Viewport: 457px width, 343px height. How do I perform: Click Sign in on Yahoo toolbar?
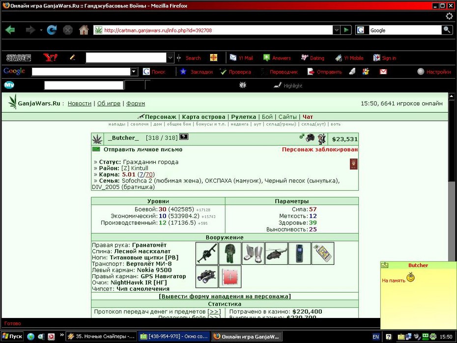(385, 58)
